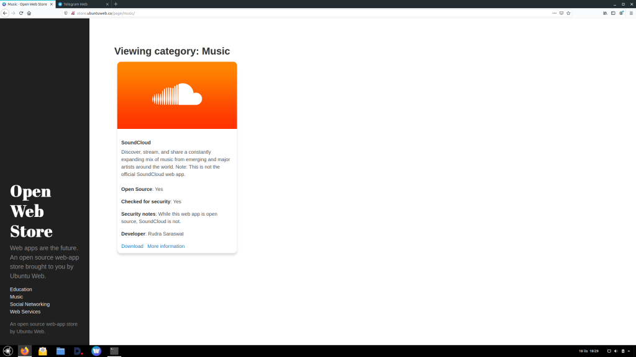Image resolution: width=636 pixels, height=357 pixels.
Task: Expand the system tray arrow
Action: point(629,351)
